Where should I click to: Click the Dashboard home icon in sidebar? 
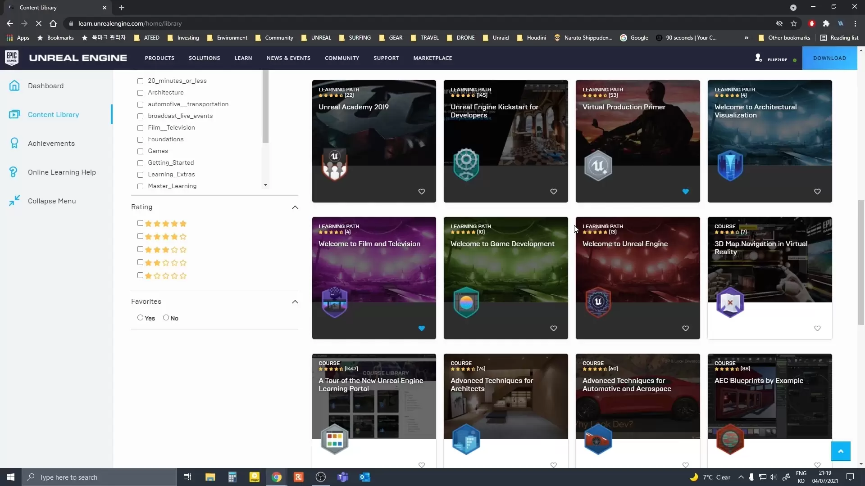tap(14, 85)
